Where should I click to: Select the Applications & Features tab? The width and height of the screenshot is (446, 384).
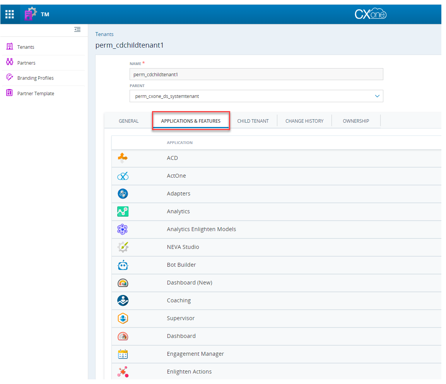point(191,121)
